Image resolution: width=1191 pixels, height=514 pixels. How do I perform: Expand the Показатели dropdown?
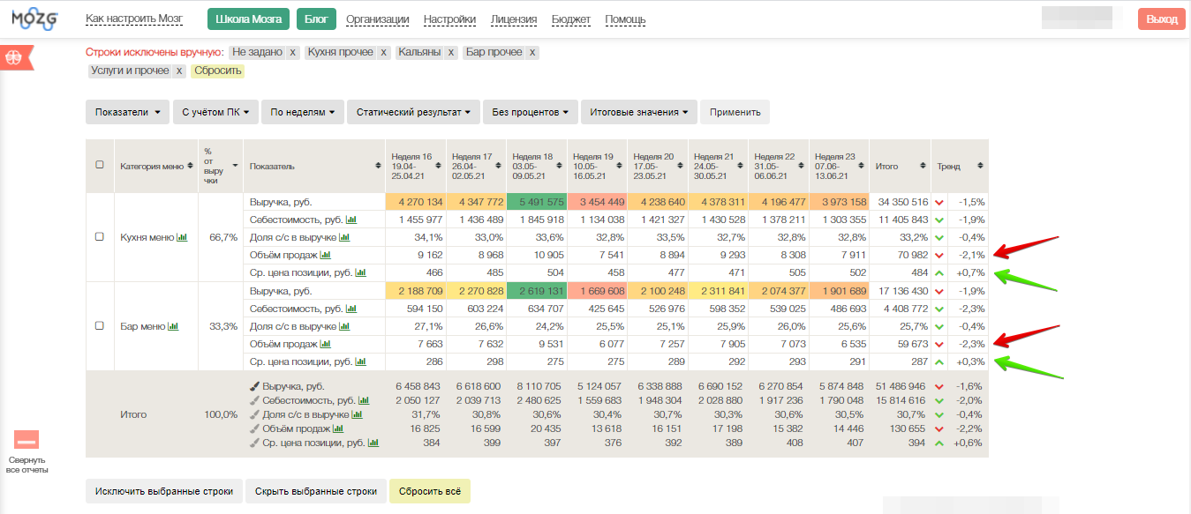127,113
